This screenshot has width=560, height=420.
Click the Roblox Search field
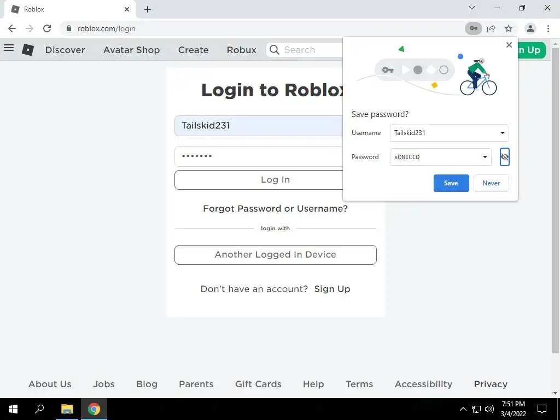[306, 50]
